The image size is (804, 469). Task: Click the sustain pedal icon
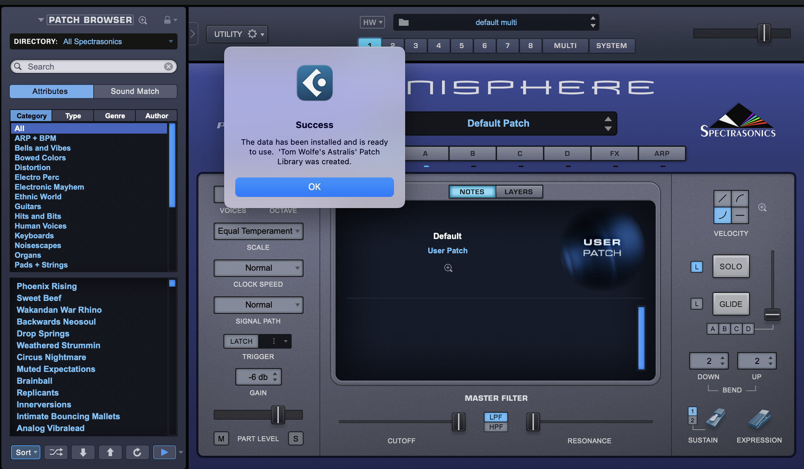715,418
